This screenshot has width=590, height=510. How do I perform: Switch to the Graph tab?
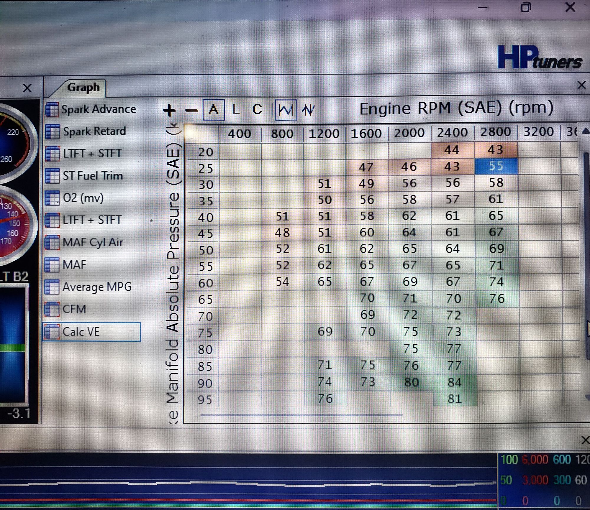(x=83, y=88)
